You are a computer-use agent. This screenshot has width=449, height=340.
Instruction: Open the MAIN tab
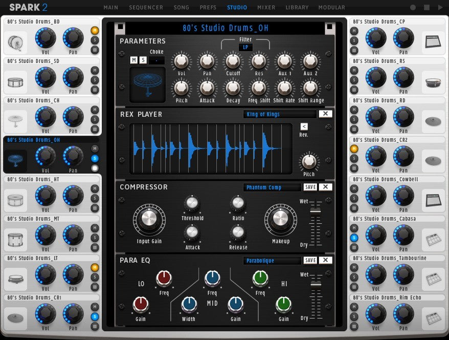click(x=111, y=8)
